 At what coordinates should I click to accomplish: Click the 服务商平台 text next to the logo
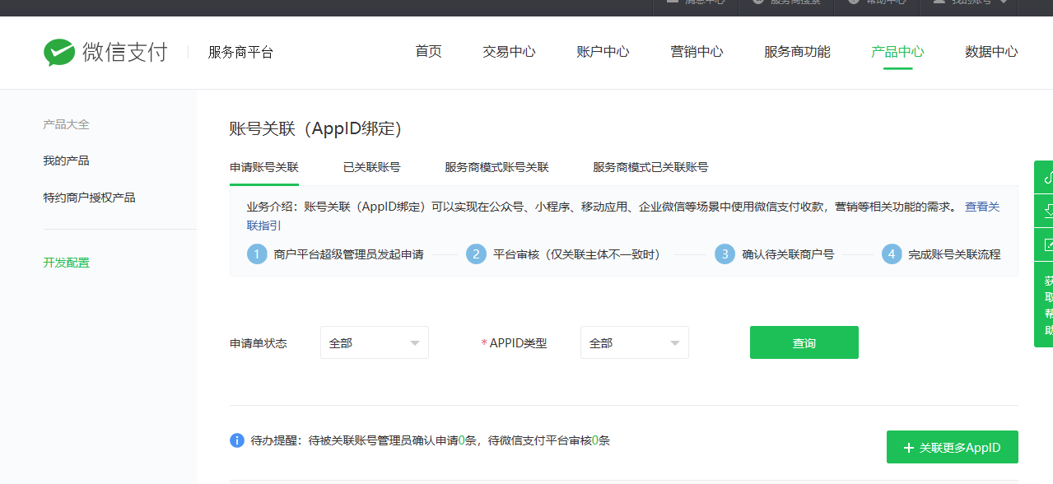click(240, 53)
